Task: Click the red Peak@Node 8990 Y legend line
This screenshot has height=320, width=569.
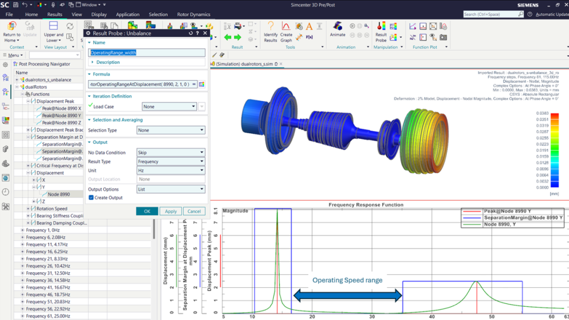Action: (x=472, y=211)
